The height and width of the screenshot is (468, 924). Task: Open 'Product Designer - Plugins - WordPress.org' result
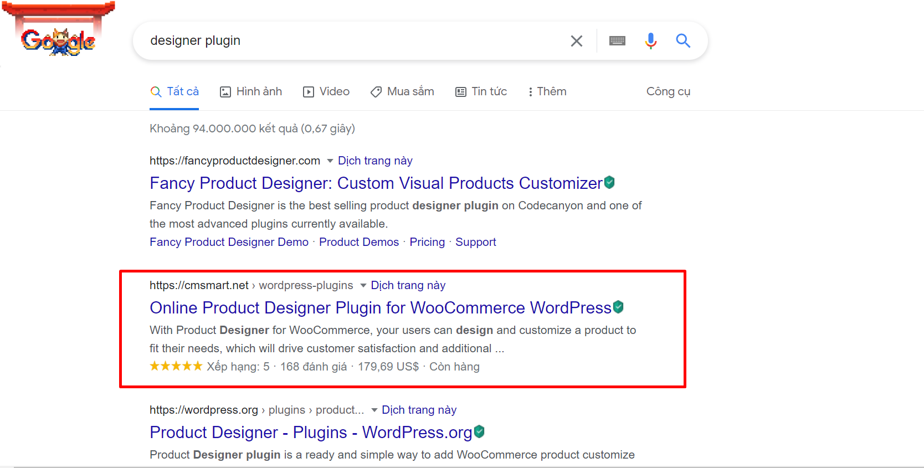click(311, 433)
